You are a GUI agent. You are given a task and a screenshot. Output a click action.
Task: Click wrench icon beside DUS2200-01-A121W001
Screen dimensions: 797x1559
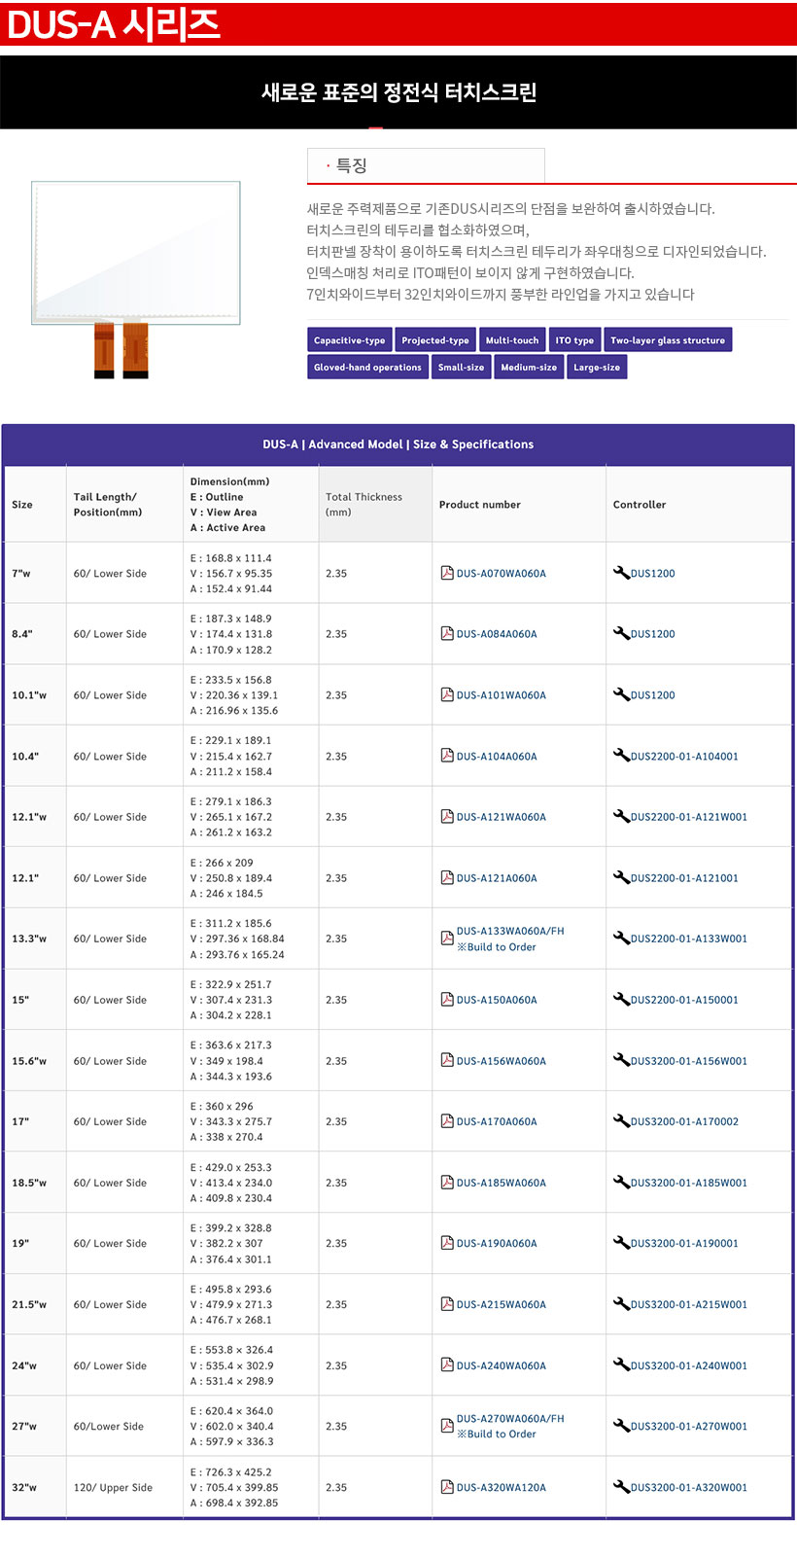pyautogui.click(x=621, y=817)
